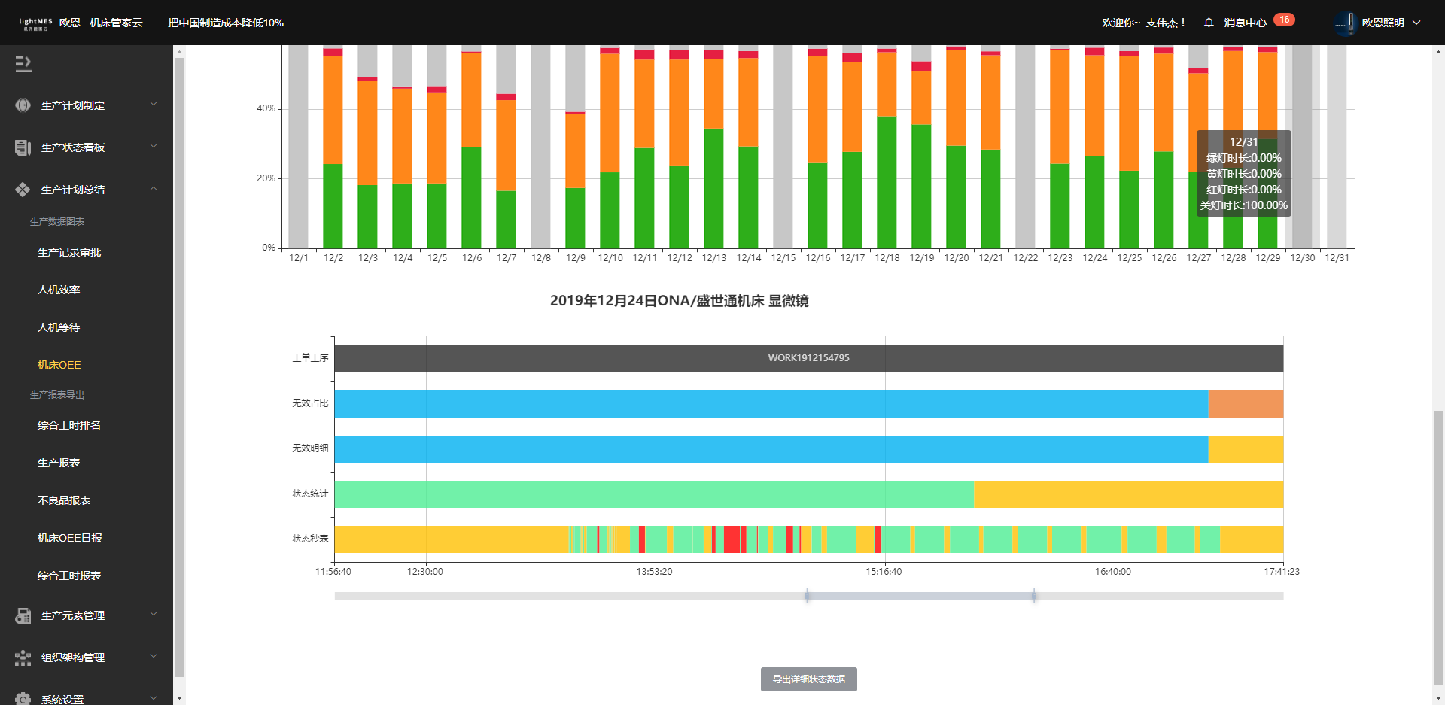The height and width of the screenshot is (705, 1445).
Task: Click the timeline zoom slider left handle
Action: tap(807, 596)
